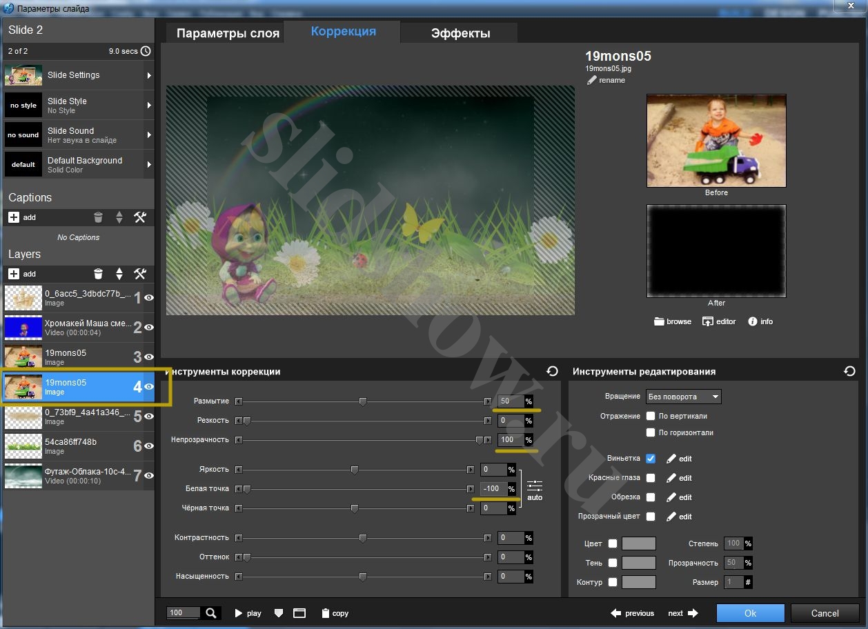This screenshot has height=629, width=868.
Task: Reorder layers with up-down arrows icon
Action: 119,274
